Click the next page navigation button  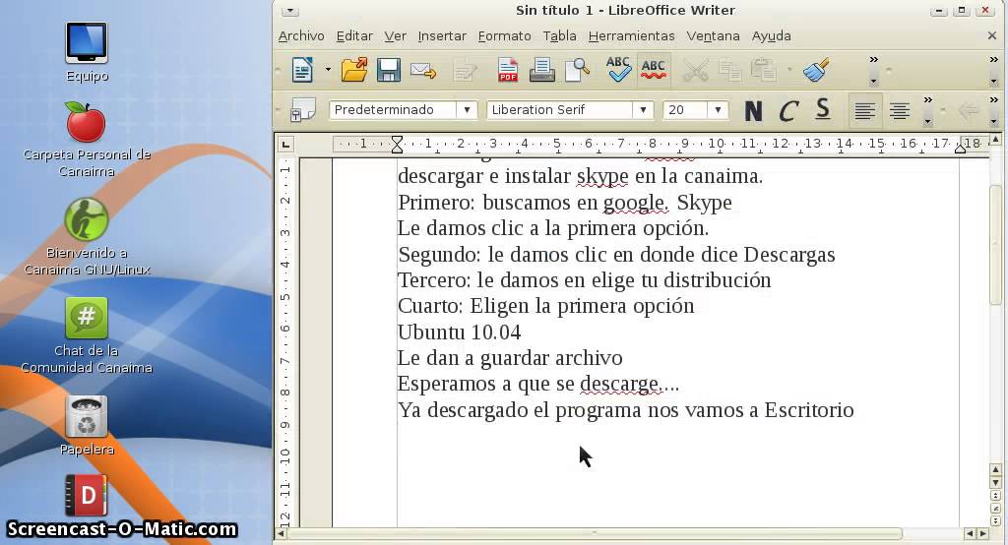(x=995, y=520)
